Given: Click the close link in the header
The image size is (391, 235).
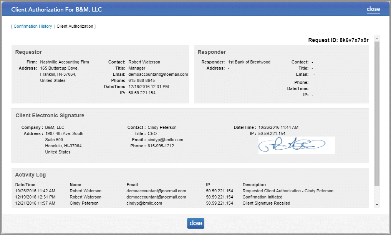Looking at the screenshot, I should pos(373,9).
